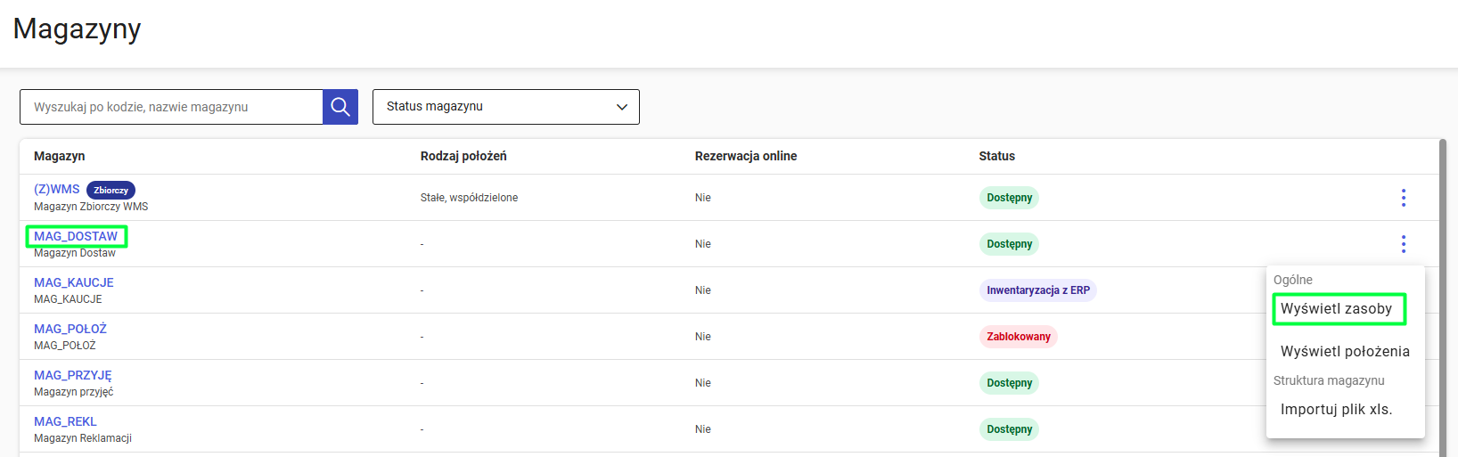1458x457 pixels.
Task: Select Wyświetl zasoby from context menu
Action: 1336,309
